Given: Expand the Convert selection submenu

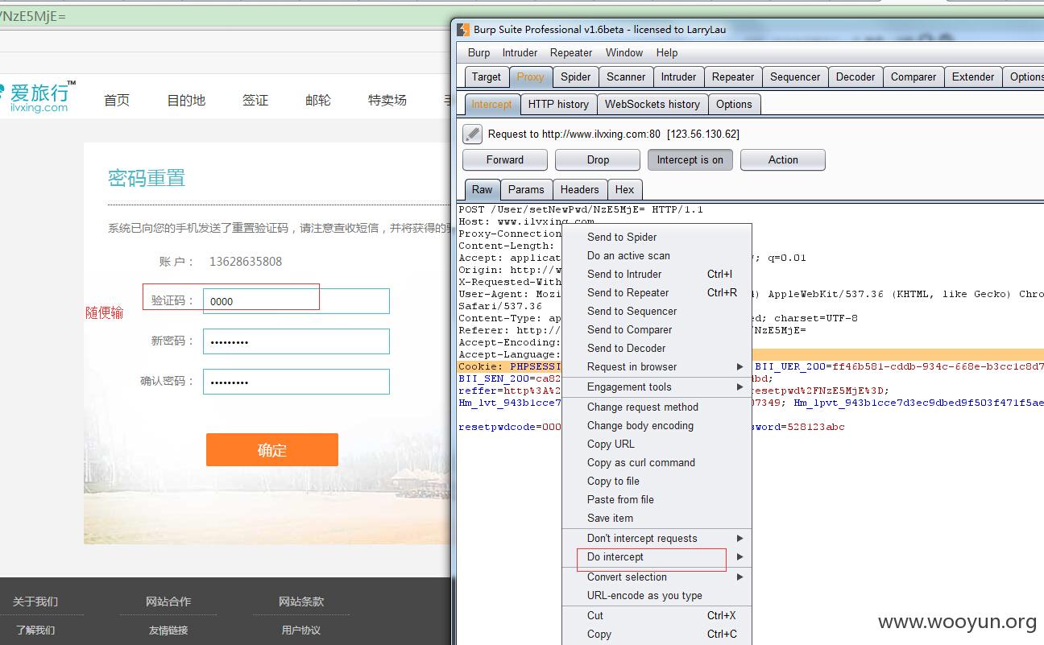Looking at the screenshot, I should click(739, 577).
